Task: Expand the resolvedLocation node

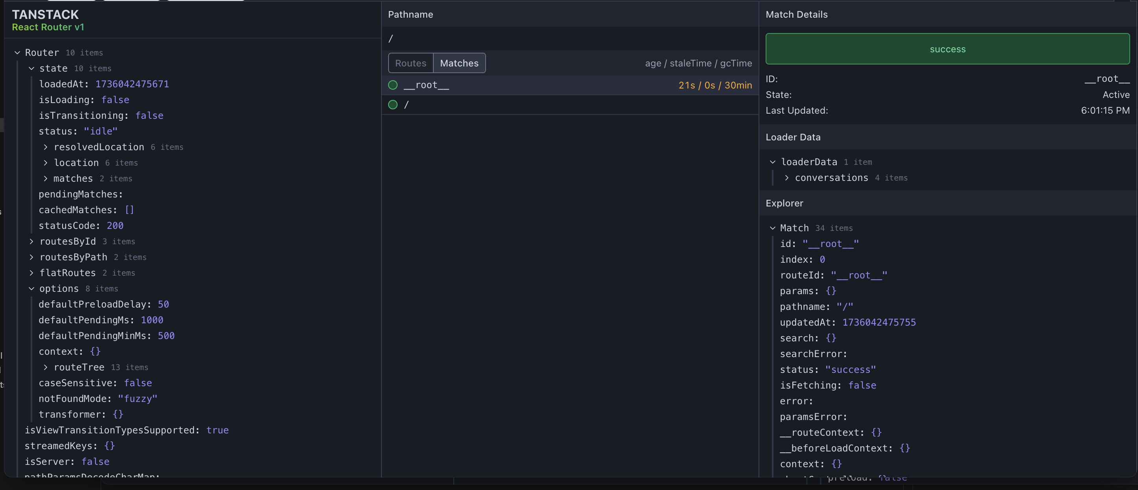Action: point(46,147)
